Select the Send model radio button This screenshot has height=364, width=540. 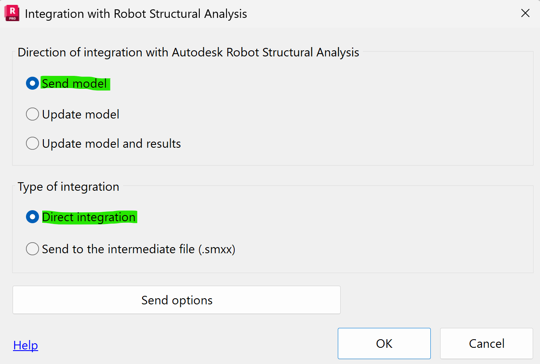pos(32,83)
